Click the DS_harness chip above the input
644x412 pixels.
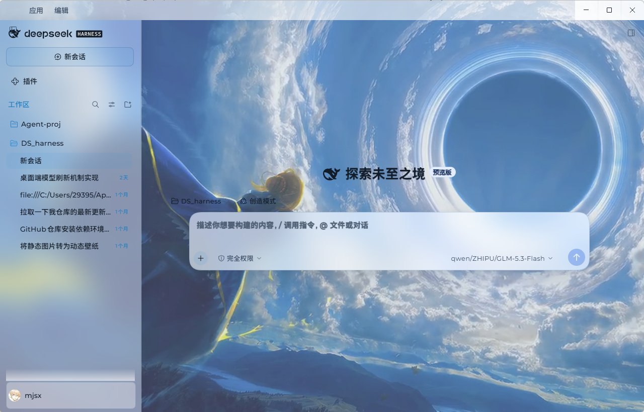tap(196, 201)
